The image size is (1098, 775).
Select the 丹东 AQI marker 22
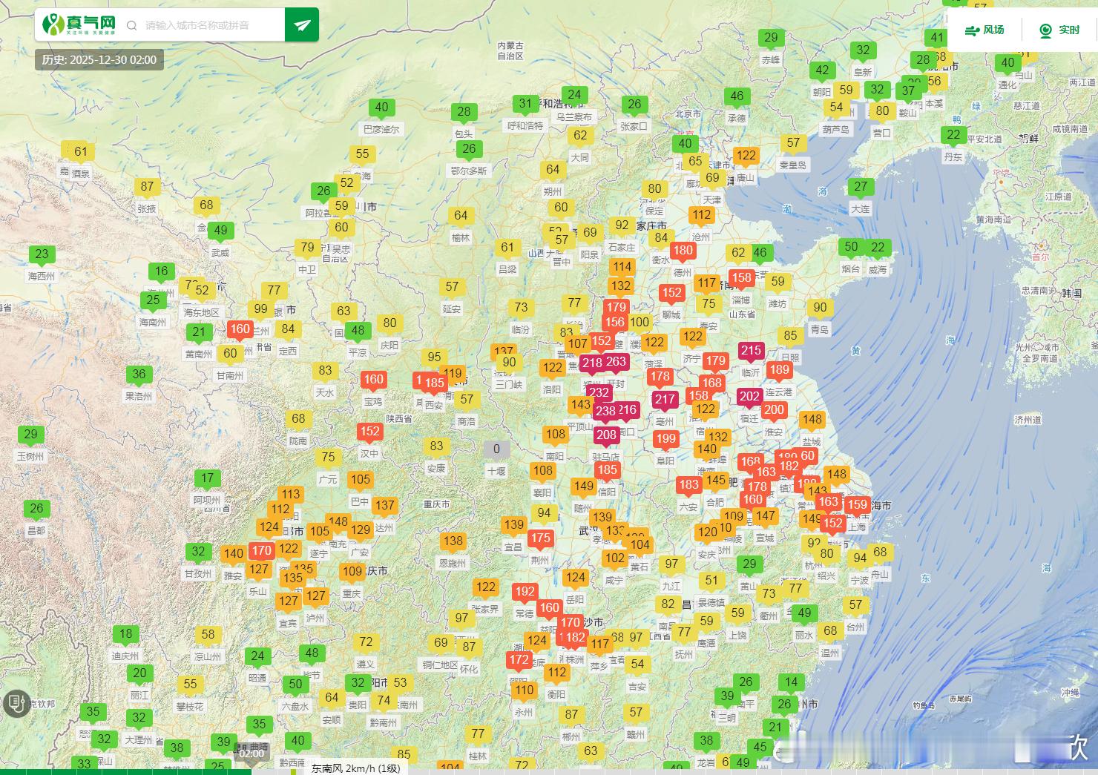pos(953,136)
